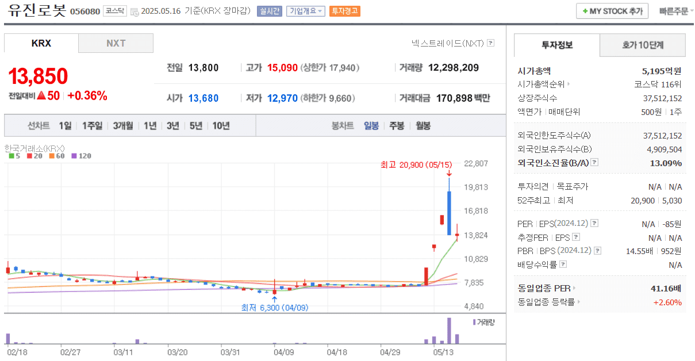Click the 거래대금 value 170,898 백만
This screenshot has width=695, height=361.
[x=463, y=98]
